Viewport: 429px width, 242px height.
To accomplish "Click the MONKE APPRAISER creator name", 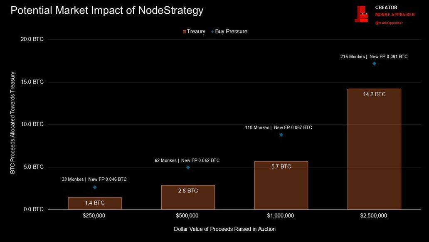I will [x=392, y=15].
